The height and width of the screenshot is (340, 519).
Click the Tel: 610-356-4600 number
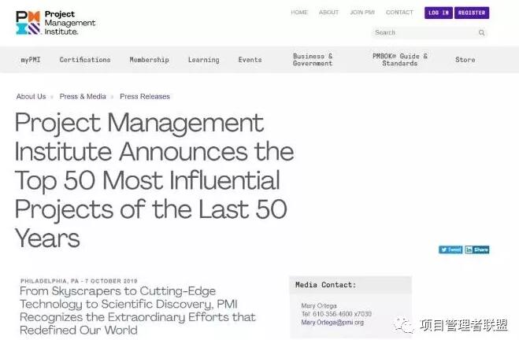click(336, 314)
